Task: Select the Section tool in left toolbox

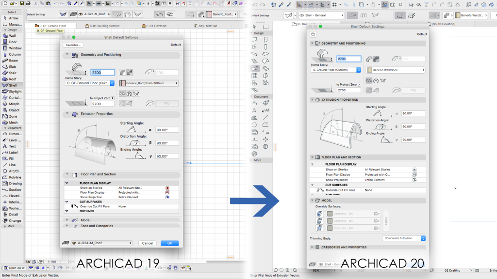Action: point(12,189)
